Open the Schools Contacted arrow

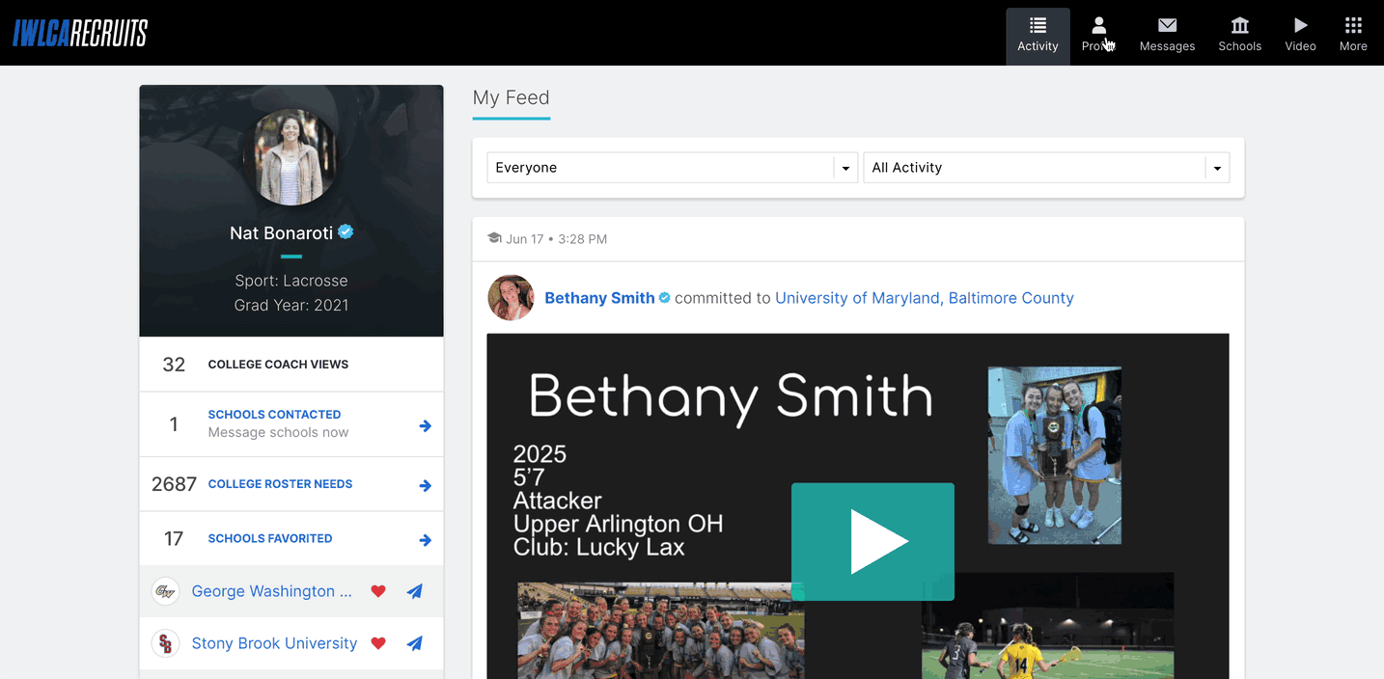425,425
